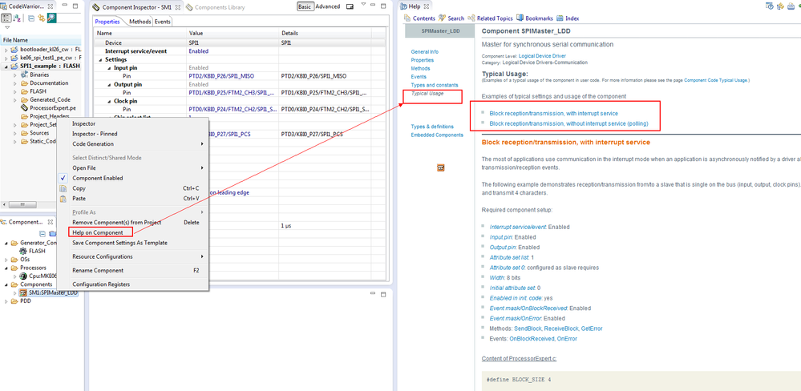The image size is (801, 391).
Task: Toggle Advanced view mode in Component Inspector
Action: [327, 6]
